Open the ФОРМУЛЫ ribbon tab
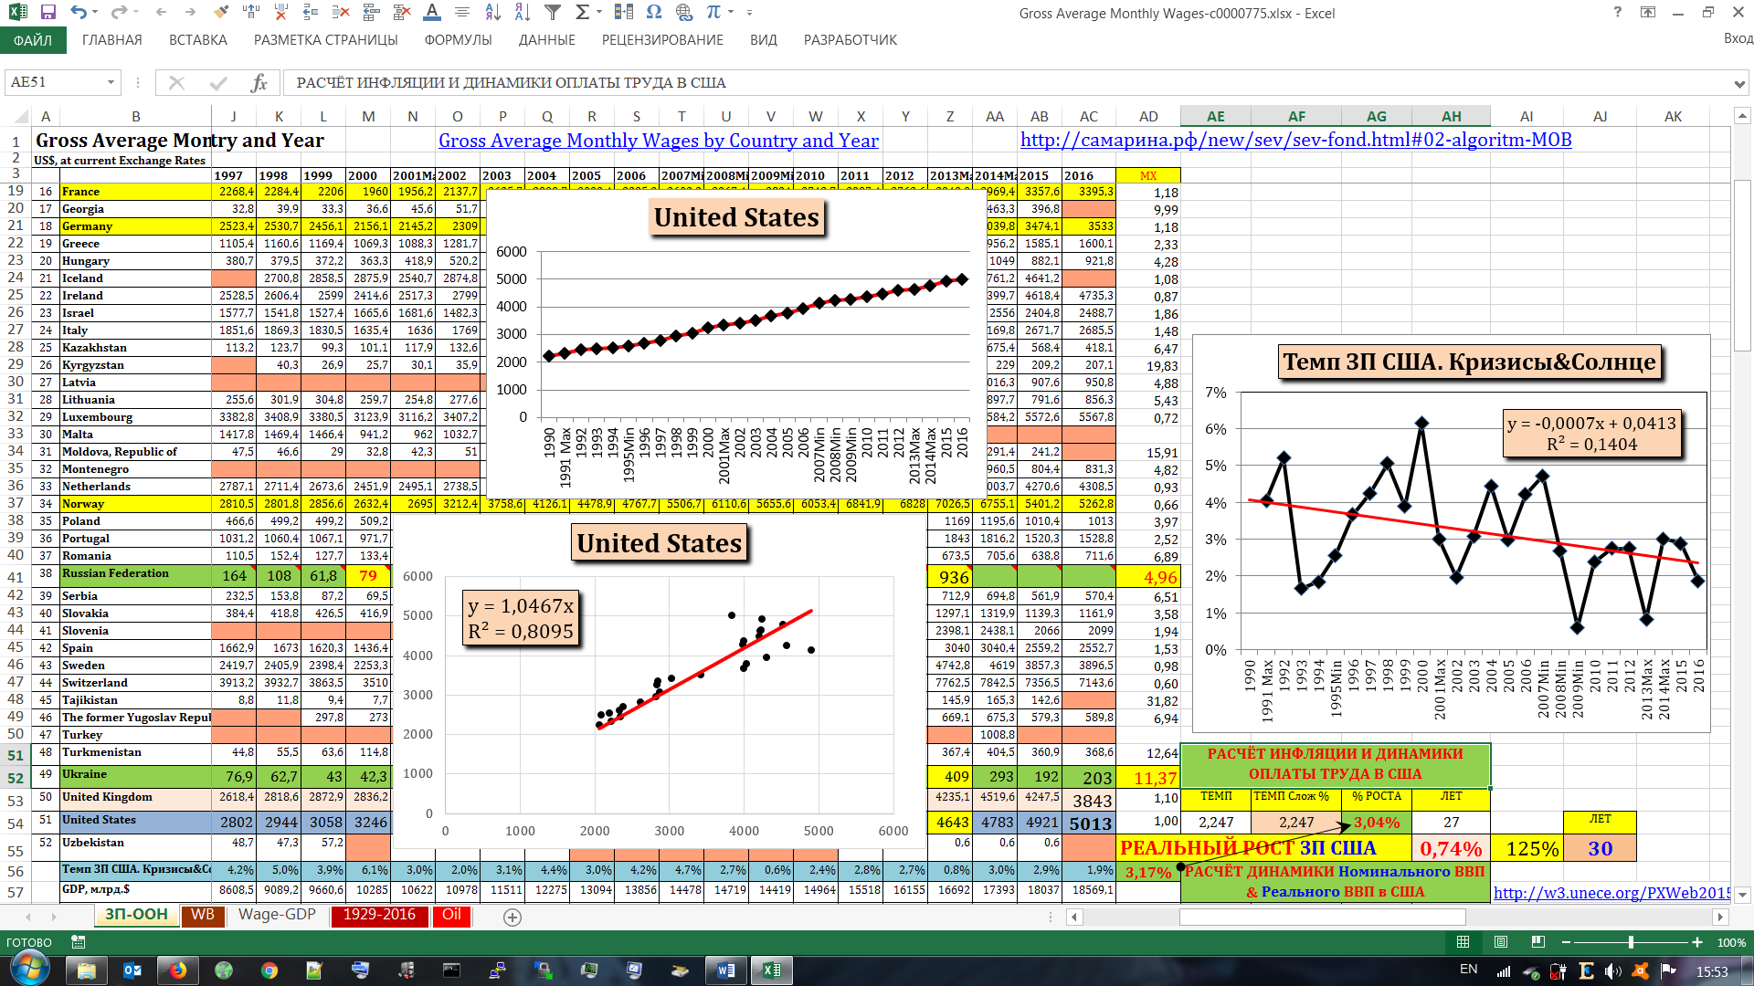Image resolution: width=1754 pixels, height=986 pixels. 458,40
